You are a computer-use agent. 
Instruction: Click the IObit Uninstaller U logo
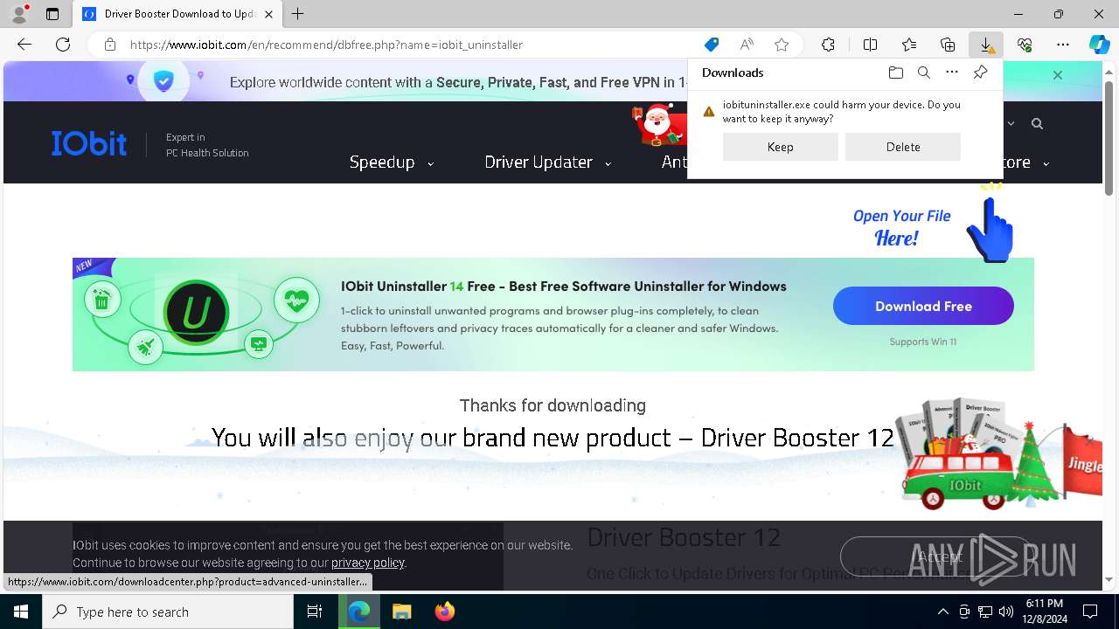(x=196, y=313)
